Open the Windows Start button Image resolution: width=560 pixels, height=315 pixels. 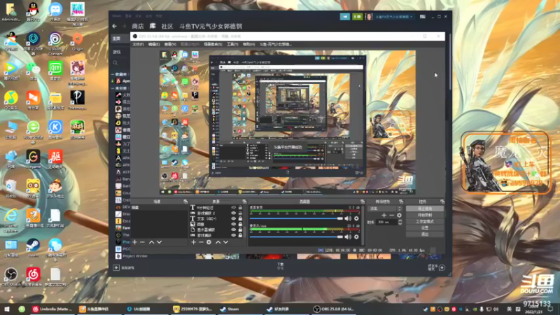[7, 309]
